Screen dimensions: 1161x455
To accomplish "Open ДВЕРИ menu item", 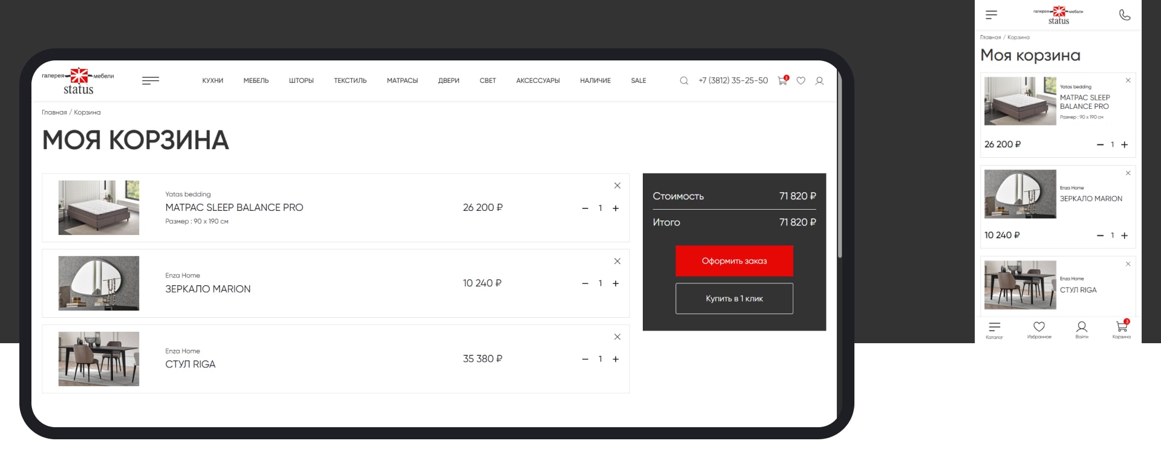I will pos(449,80).
